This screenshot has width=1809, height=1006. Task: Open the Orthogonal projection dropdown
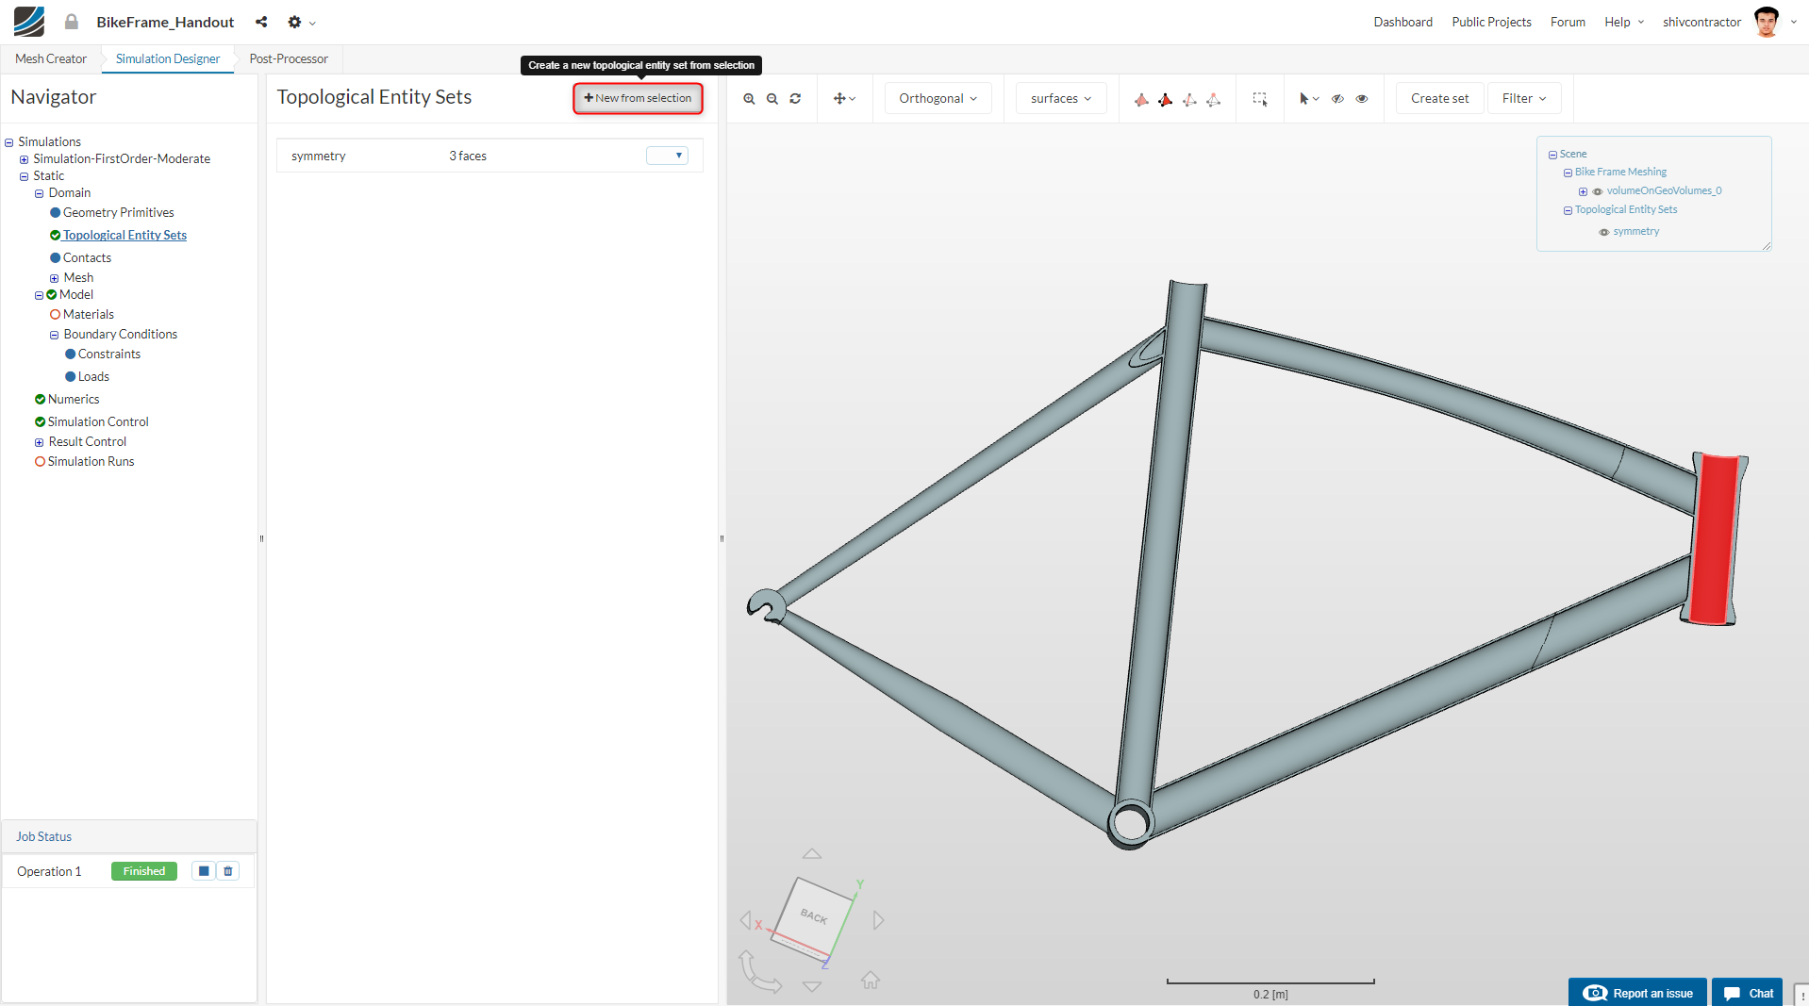click(937, 98)
